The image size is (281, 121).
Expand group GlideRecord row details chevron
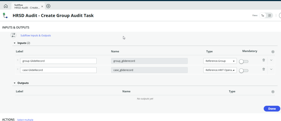[x=271, y=60]
